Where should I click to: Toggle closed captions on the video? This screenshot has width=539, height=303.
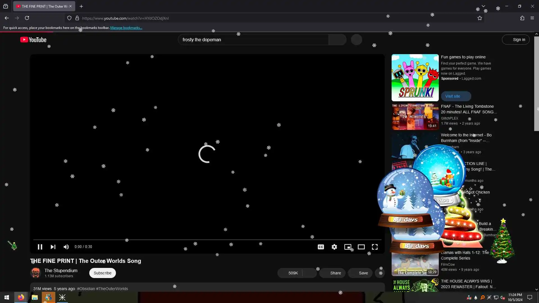321,247
